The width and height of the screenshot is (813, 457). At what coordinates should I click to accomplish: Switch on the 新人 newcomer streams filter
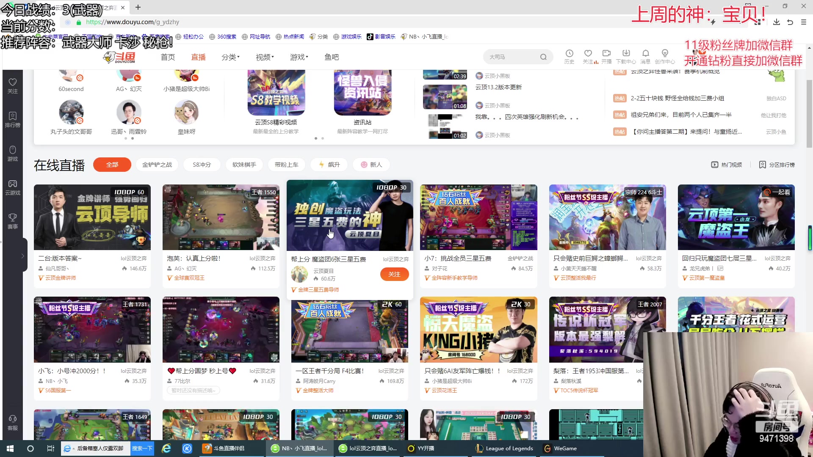pos(371,165)
